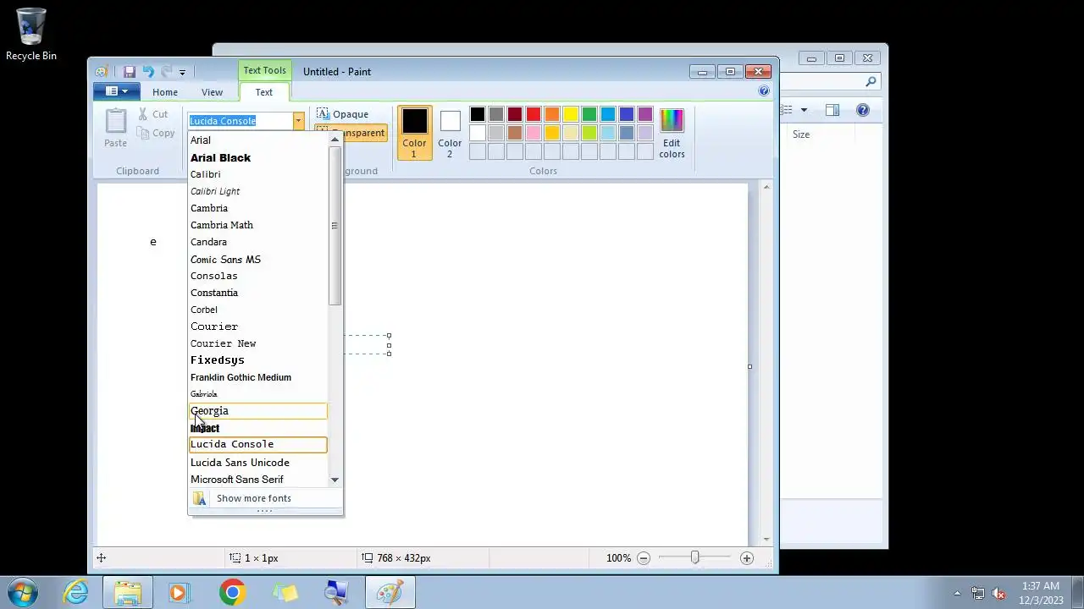The width and height of the screenshot is (1084, 609).
Task: Click the Zoom out minus button
Action: pos(644,558)
